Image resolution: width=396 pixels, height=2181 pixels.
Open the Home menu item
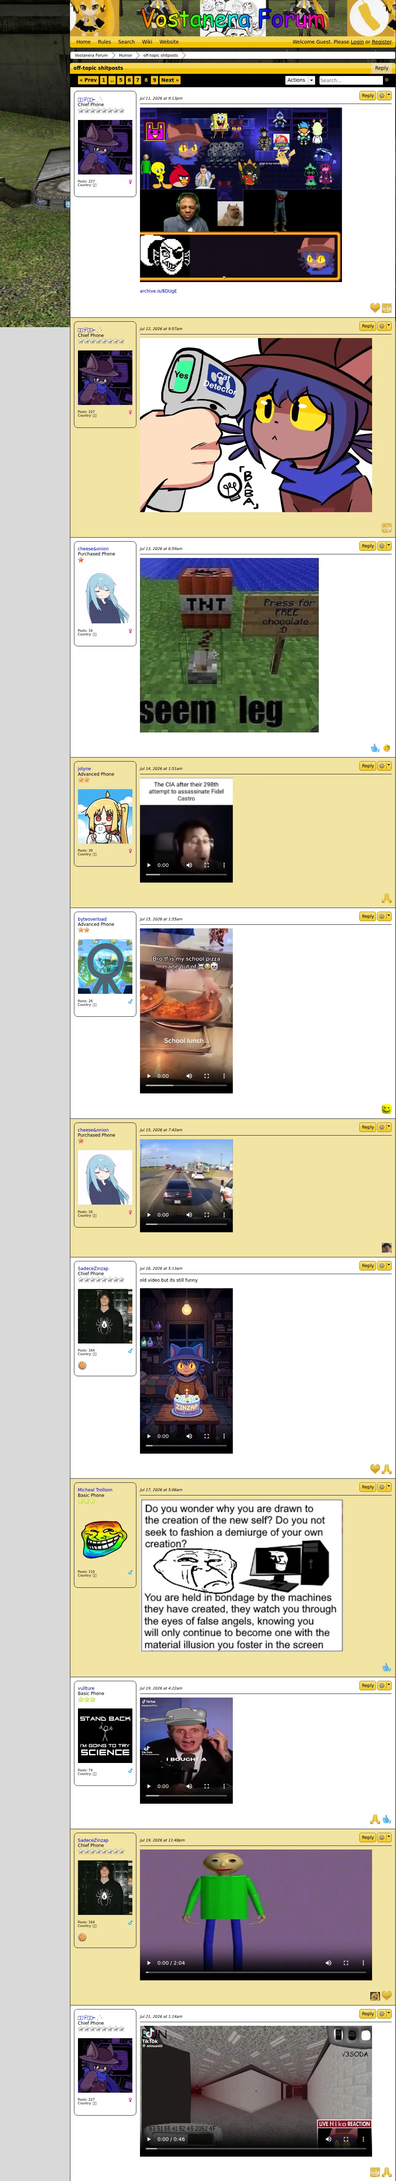(x=84, y=41)
